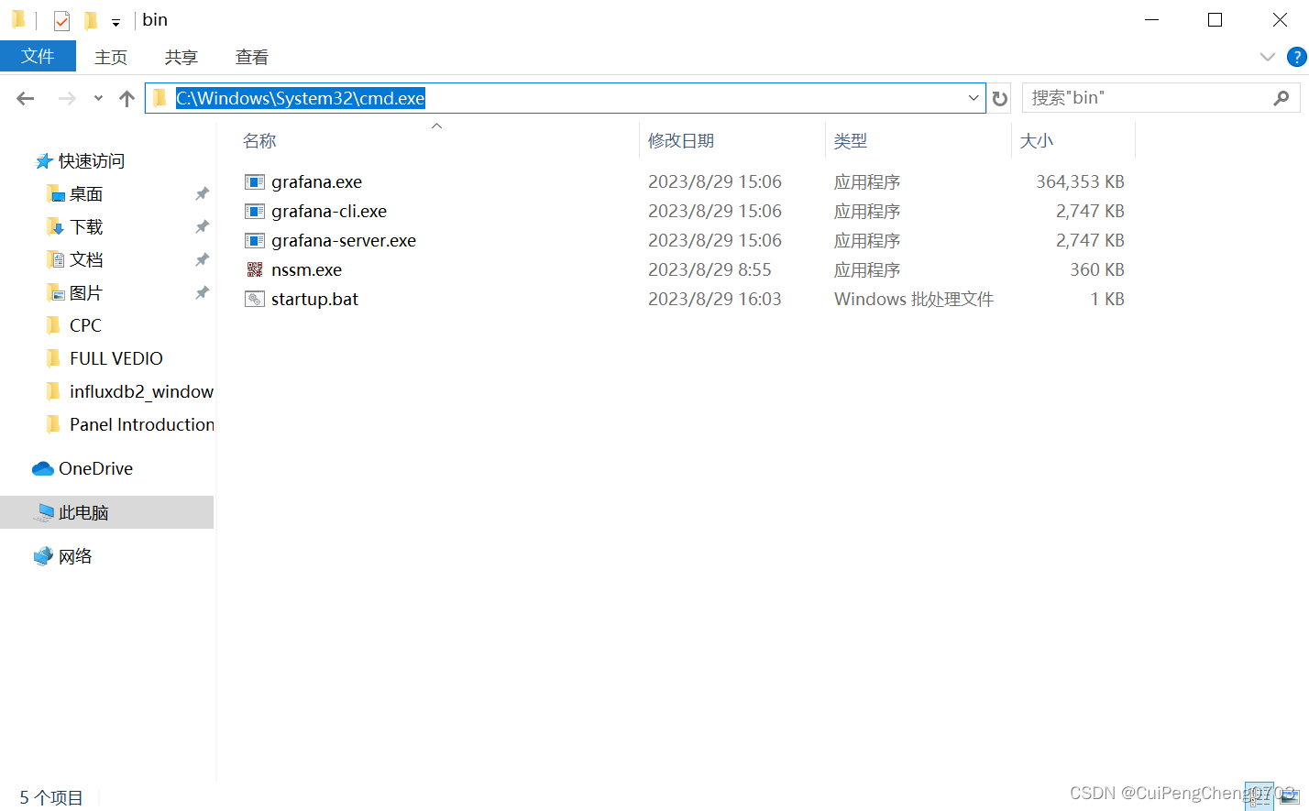Click the address bar path field
This screenshot has height=811, width=1309.
point(565,98)
